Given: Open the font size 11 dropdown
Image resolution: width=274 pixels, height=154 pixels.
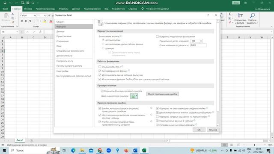Looking at the screenshot, I should click(45, 15).
